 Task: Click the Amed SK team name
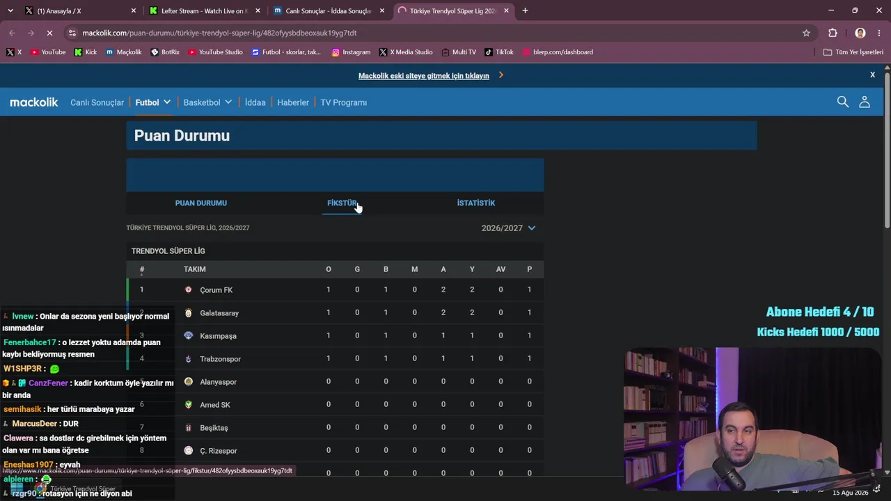point(215,405)
